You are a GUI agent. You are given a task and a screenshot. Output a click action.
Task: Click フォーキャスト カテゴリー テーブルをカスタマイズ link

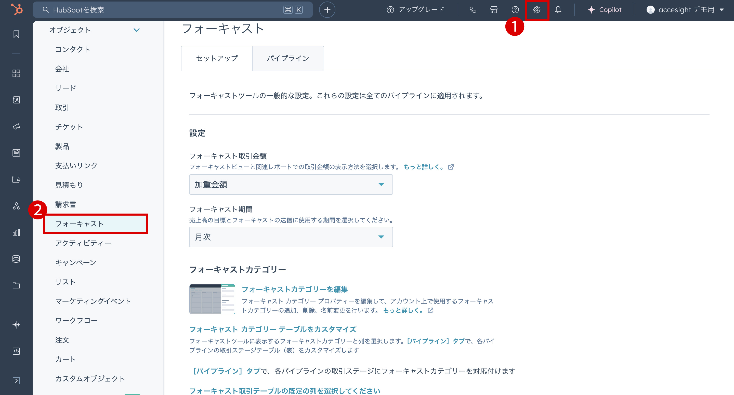tap(273, 330)
